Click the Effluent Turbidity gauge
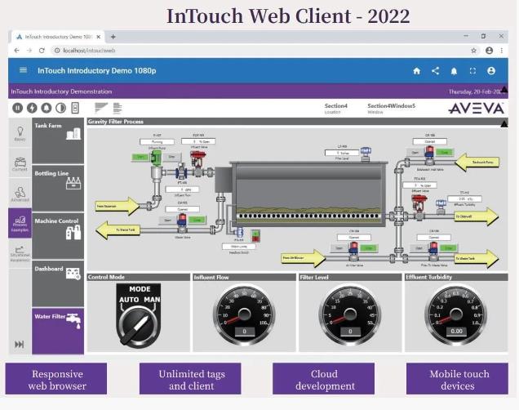 (x=456, y=315)
